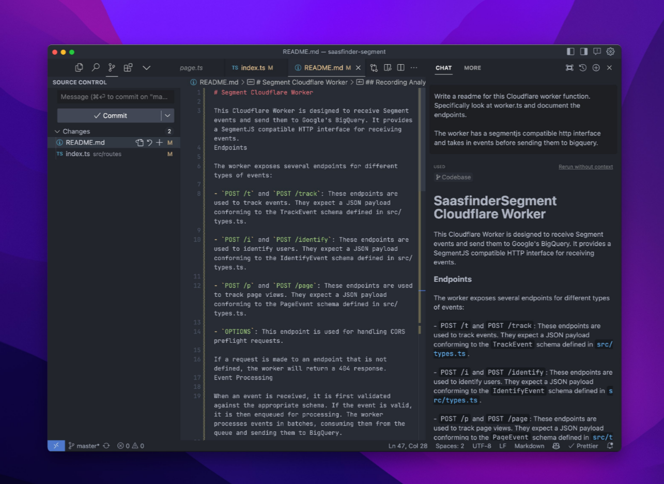Open the MORE tab in chat panel

click(x=472, y=68)
